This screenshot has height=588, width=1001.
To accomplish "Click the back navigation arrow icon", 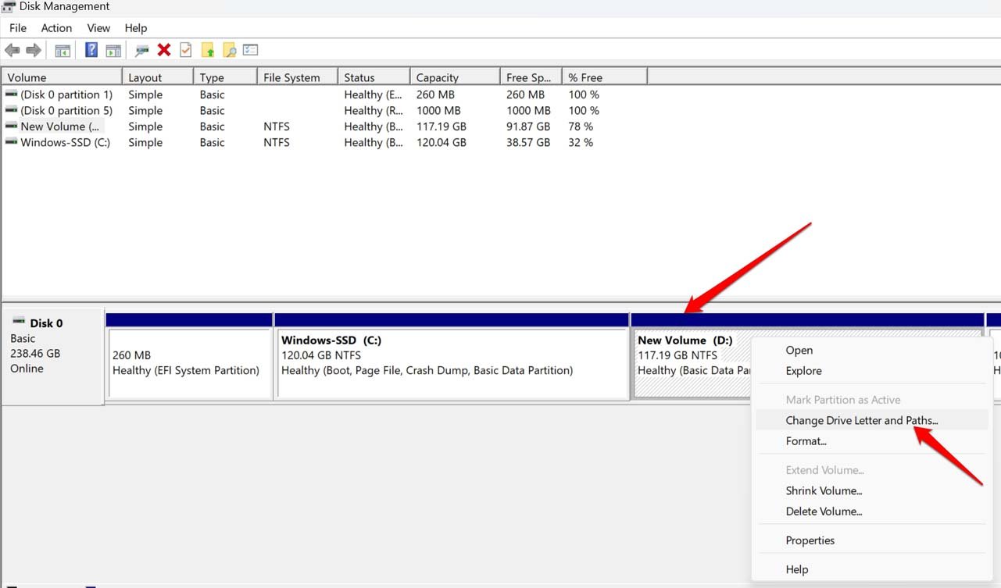I will 13,49.
